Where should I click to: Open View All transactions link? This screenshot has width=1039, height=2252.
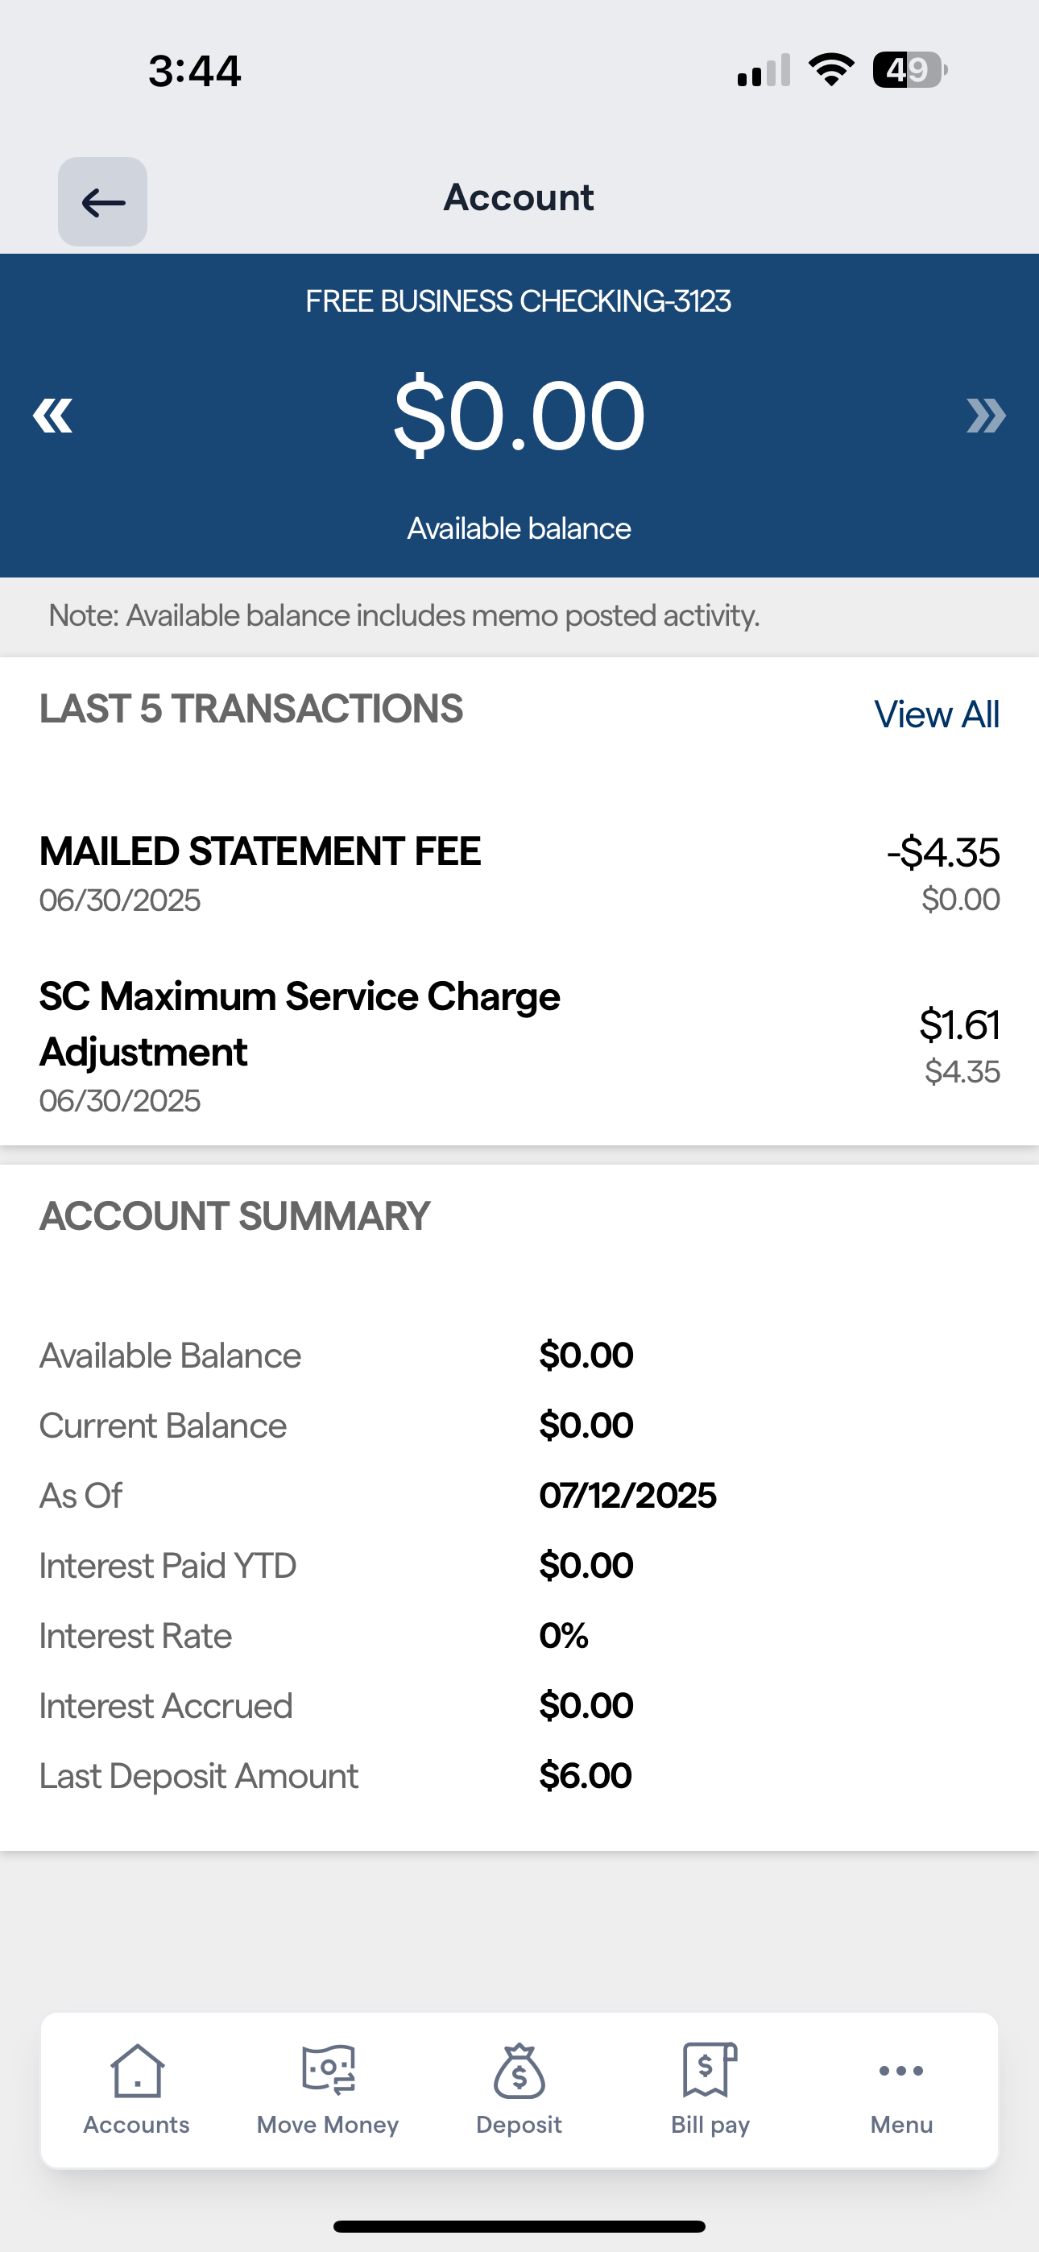(936, 714)
